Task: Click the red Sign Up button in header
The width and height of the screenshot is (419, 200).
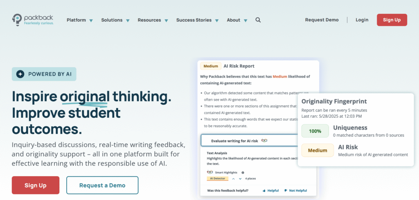Action: pyautogui.click(x=392, y=20)
